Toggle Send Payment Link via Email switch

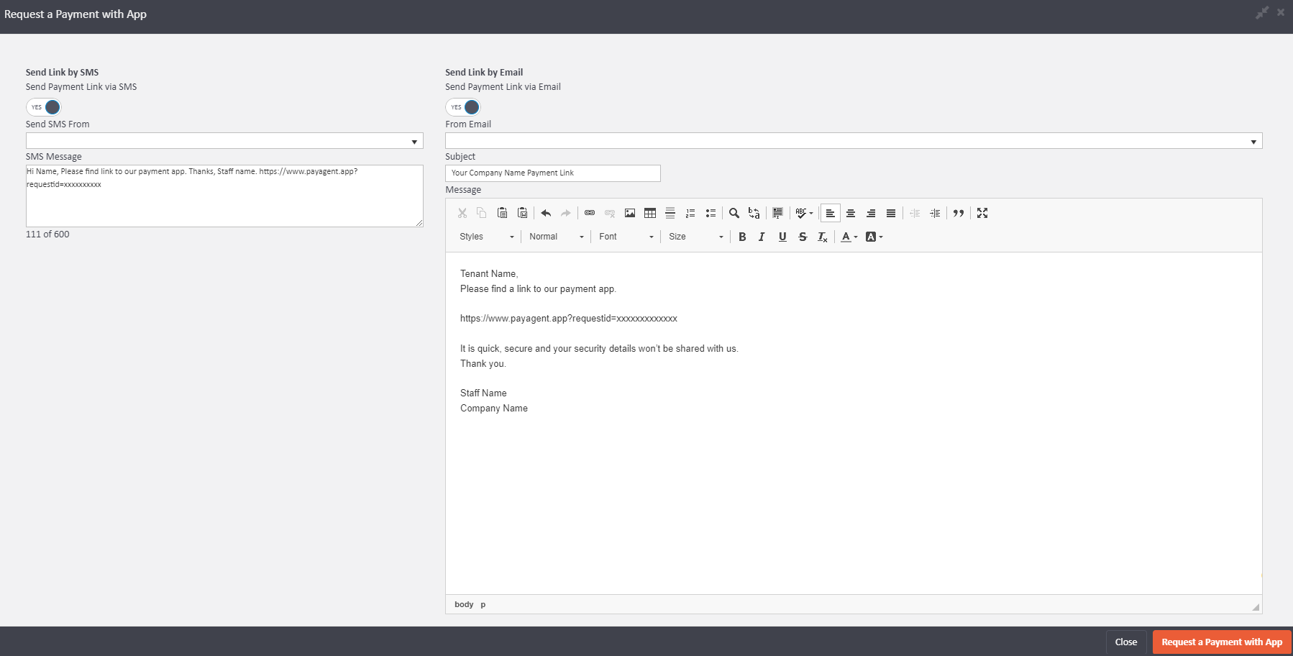[x=463, y=107]
